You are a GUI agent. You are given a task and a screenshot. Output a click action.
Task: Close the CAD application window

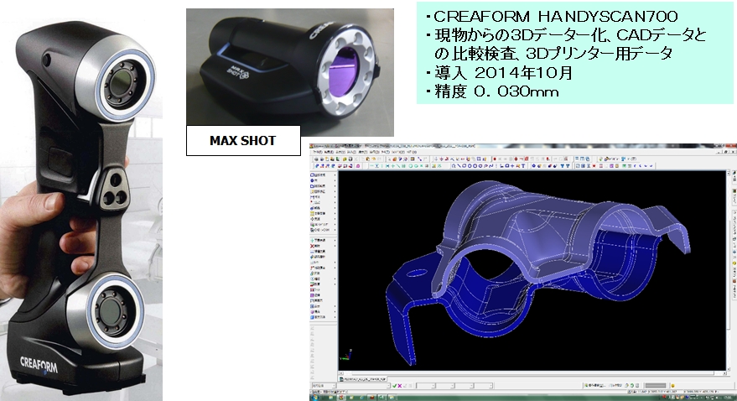click(731, 146)
